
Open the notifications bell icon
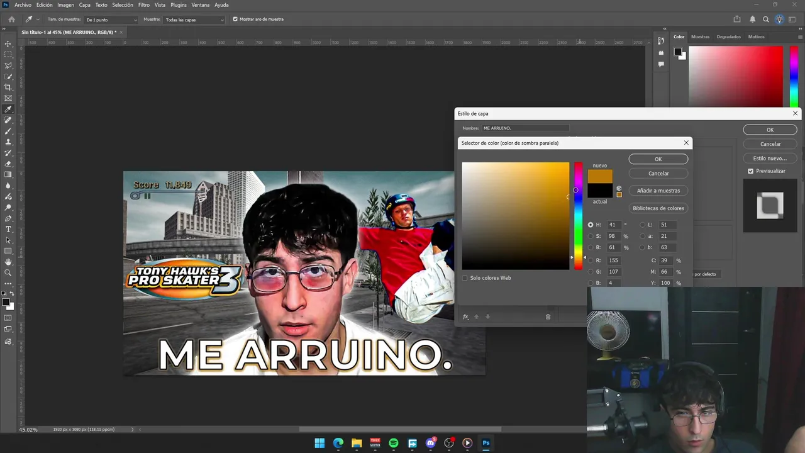tap(752, 20)
